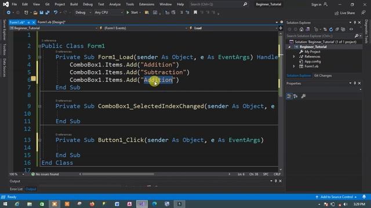Click the bookmark toolbar icon

195,13
